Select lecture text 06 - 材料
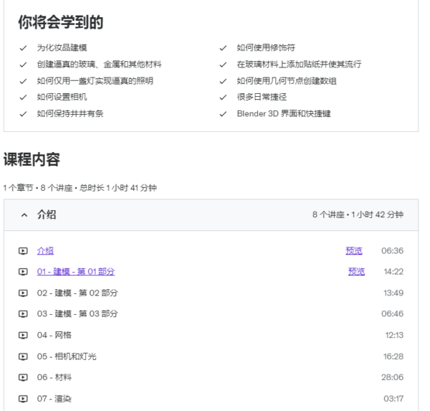430x411 pixels. 54,377
